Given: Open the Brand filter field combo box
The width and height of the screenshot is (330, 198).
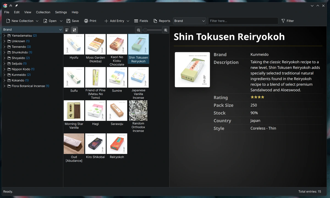Looking at the screenshot, I should coord(189,21).
